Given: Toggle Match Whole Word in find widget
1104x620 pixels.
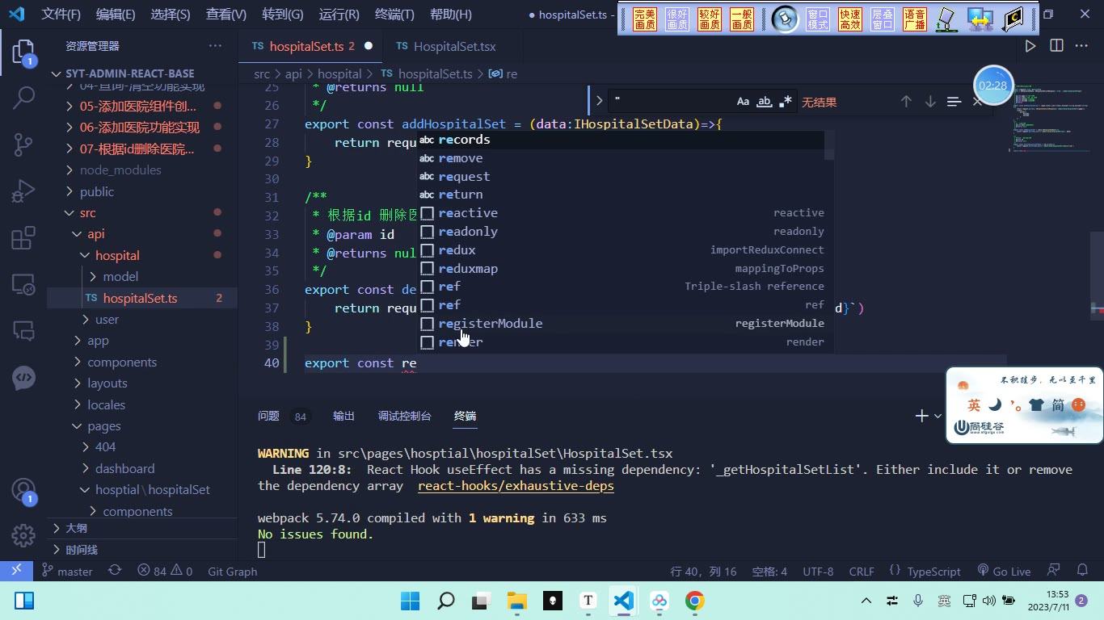Looking at the screenshot, I should point(764,102).
